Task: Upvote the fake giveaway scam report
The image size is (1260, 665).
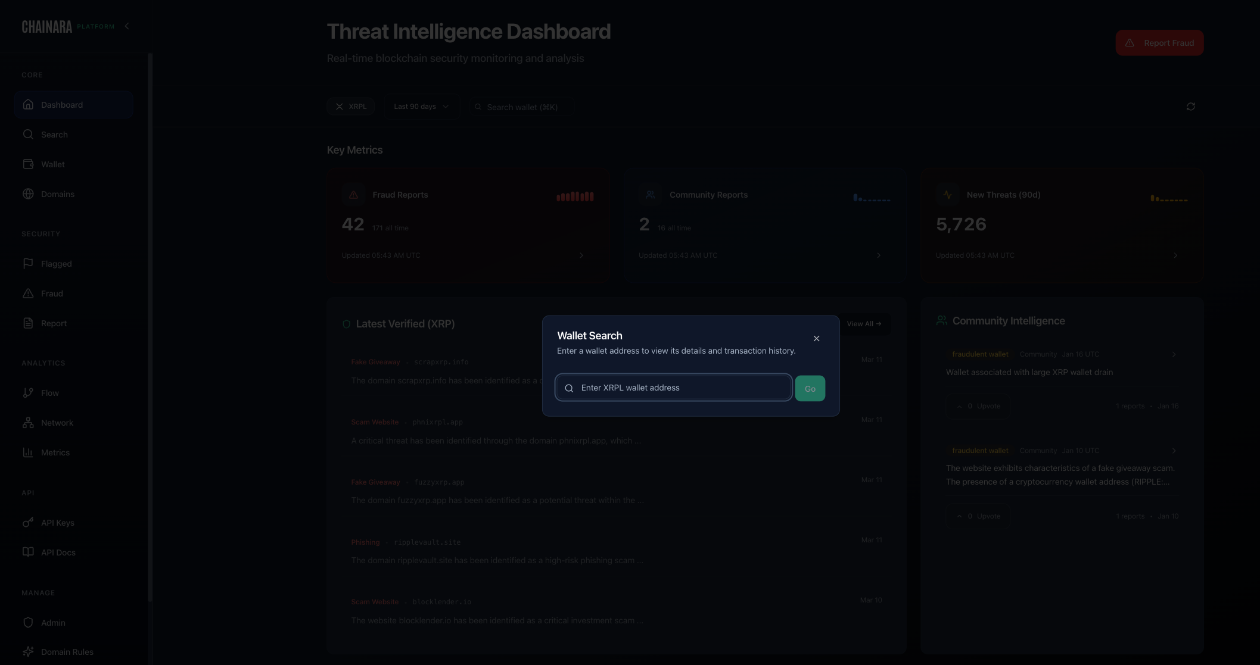Action: pos(979,516)
